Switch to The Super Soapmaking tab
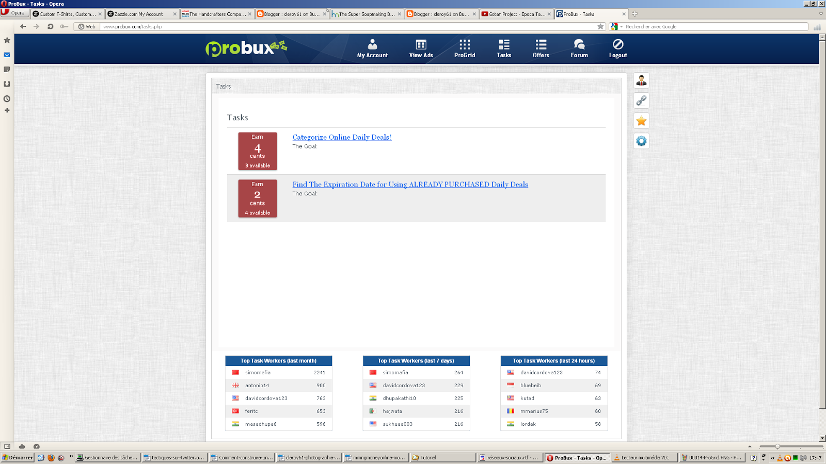Image resolution: width=826 pixels, height=464 pixels. pos(367,14)
